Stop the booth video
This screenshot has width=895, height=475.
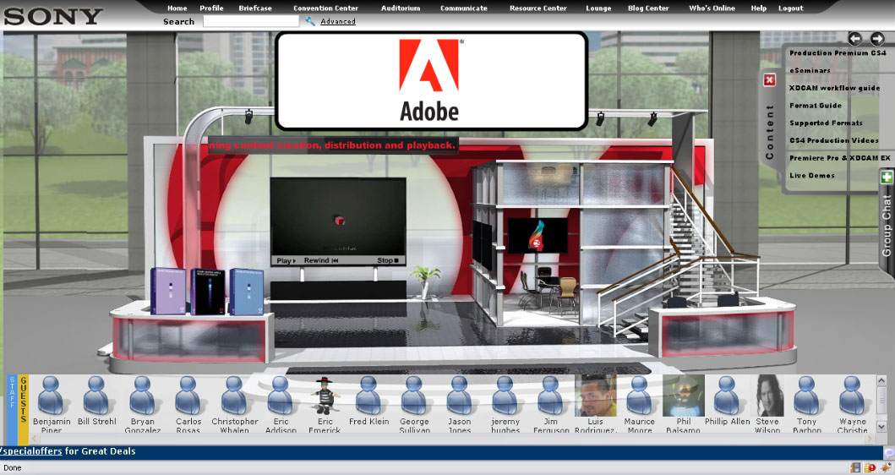pyautogui.click(x=388, y=260)
